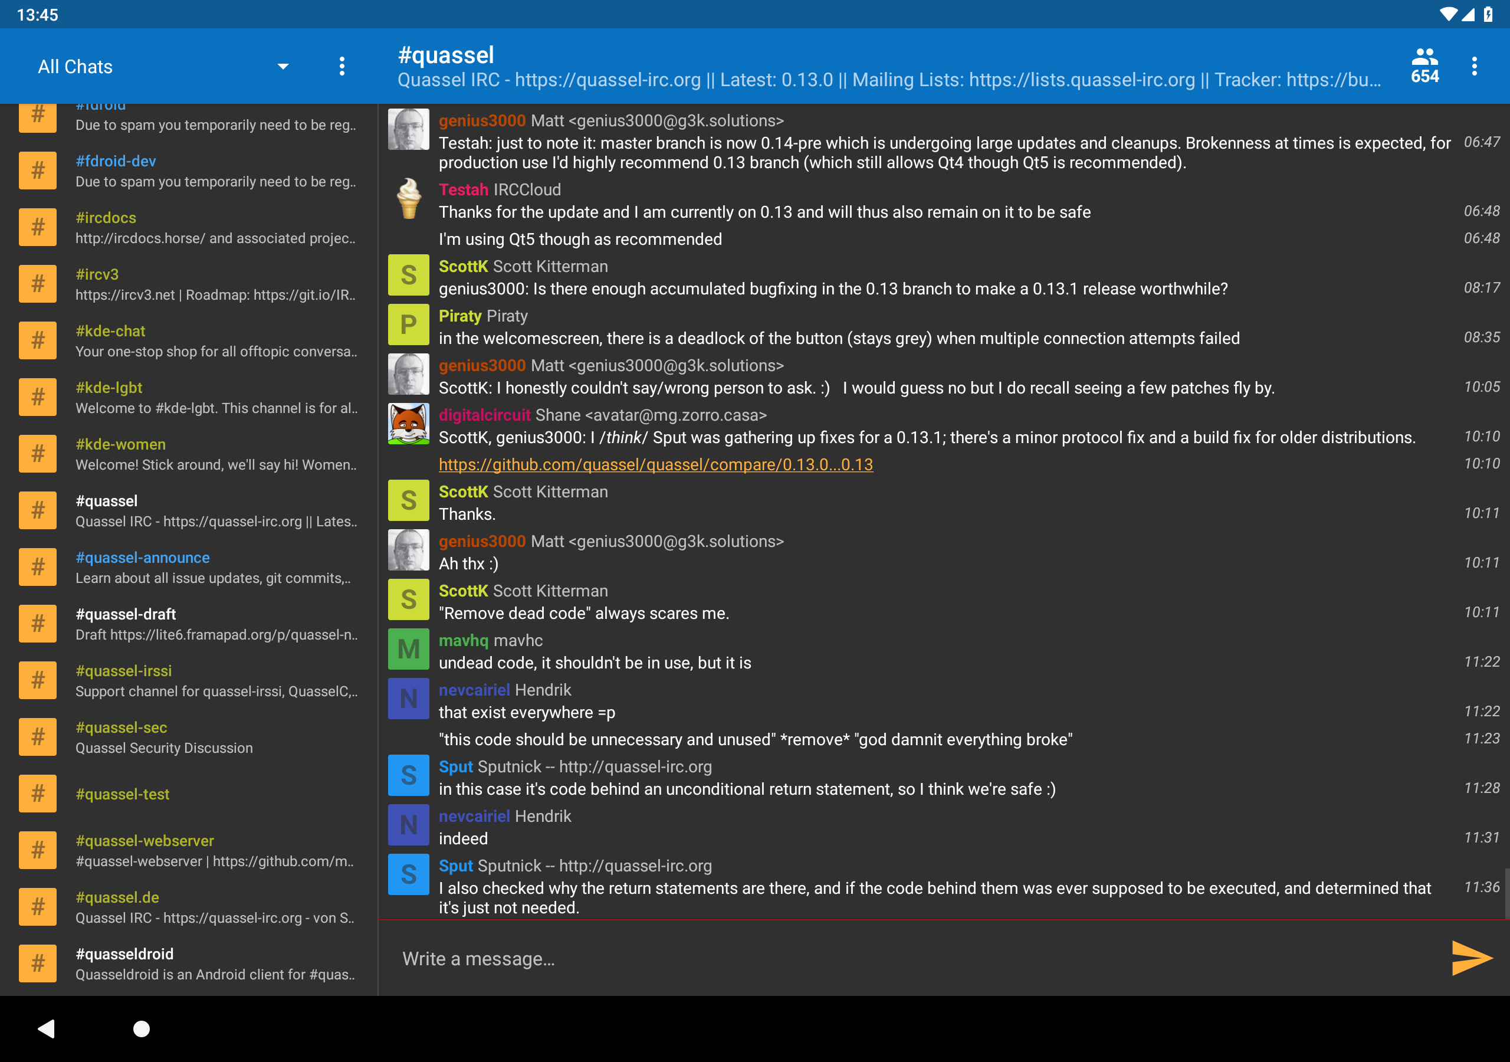Screen dimensions: 1510x1062
Task: Select the #ircv3 channel
Action: coord(189,284)
